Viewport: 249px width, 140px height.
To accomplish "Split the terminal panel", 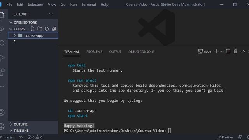I will tap(228, 51).
